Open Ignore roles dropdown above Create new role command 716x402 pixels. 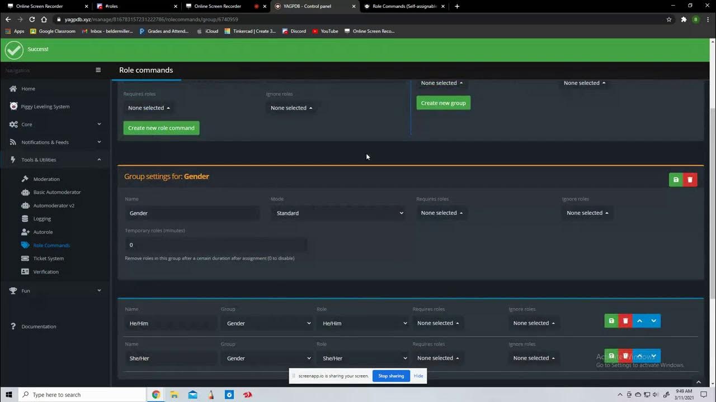[291, 108]
